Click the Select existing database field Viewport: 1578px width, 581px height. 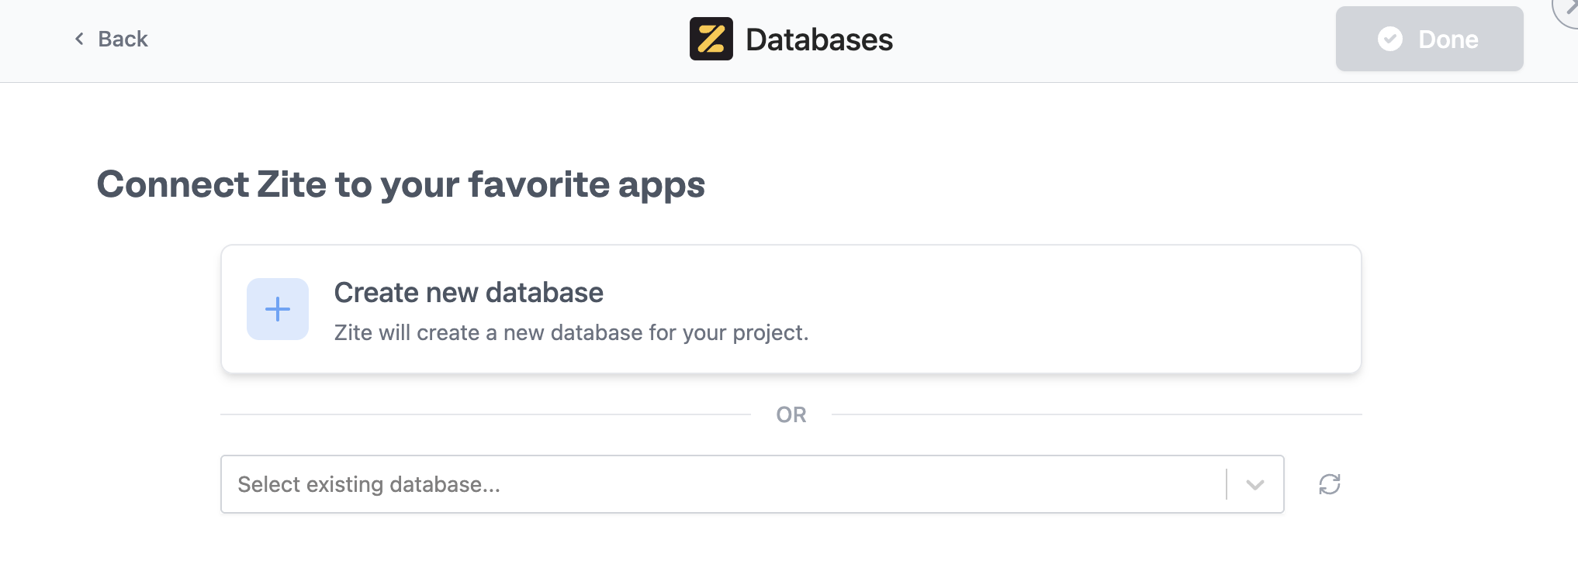coord(698,484)
